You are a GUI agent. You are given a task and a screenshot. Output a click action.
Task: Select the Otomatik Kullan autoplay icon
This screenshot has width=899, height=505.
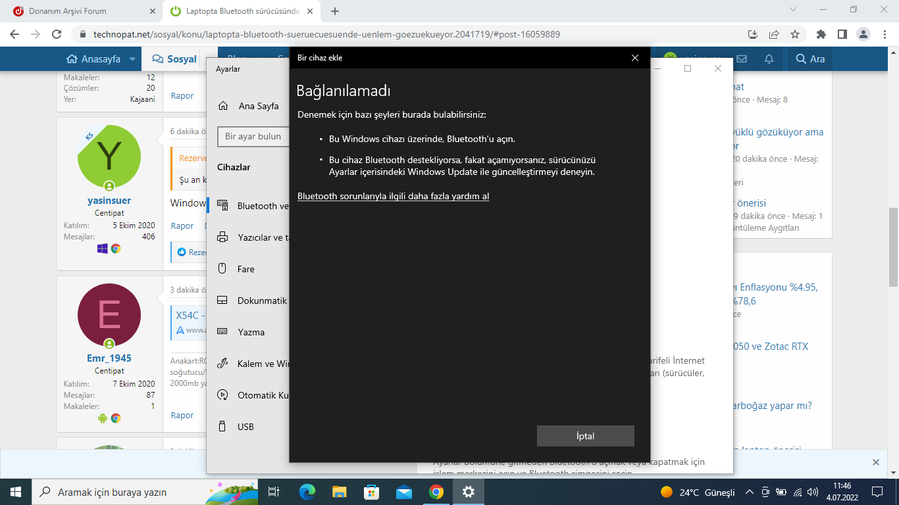[x=222, y=395]
